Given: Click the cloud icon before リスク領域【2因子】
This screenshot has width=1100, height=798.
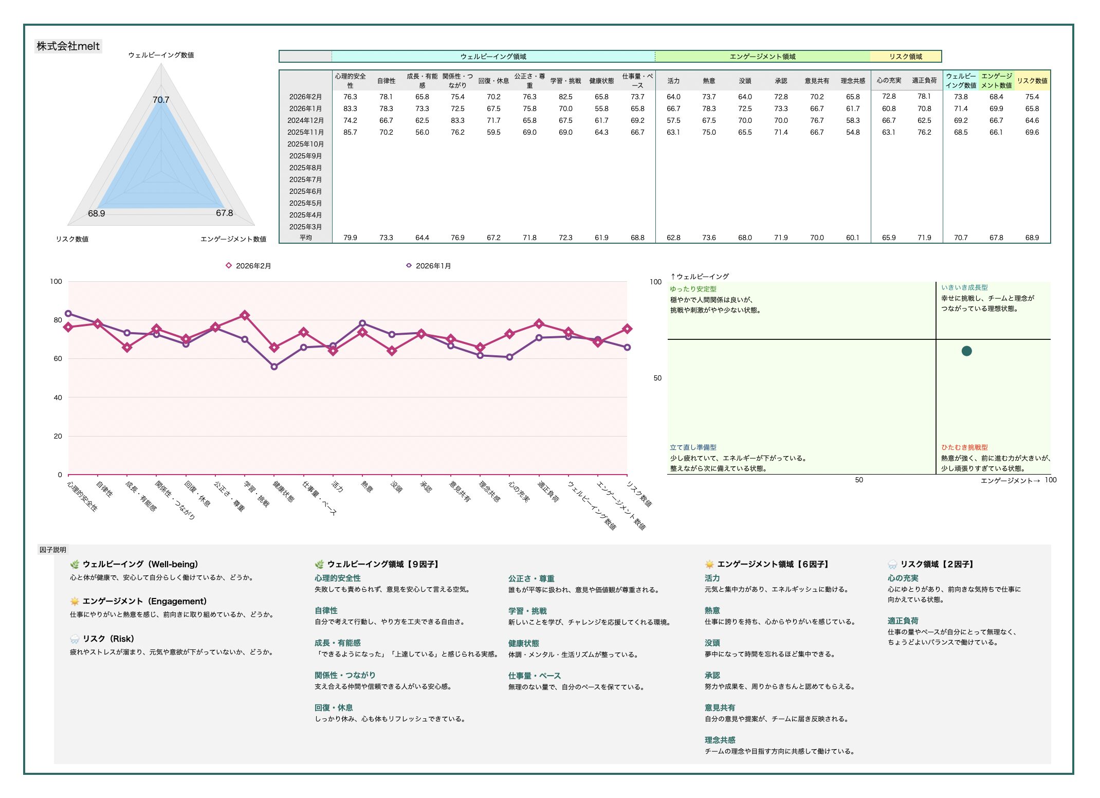Looking at the screenshot, I should coord(892,565).
